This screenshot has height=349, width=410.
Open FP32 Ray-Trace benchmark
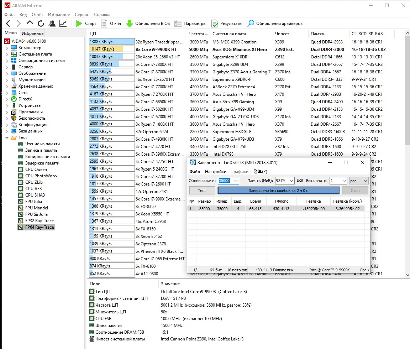[40, 221]
